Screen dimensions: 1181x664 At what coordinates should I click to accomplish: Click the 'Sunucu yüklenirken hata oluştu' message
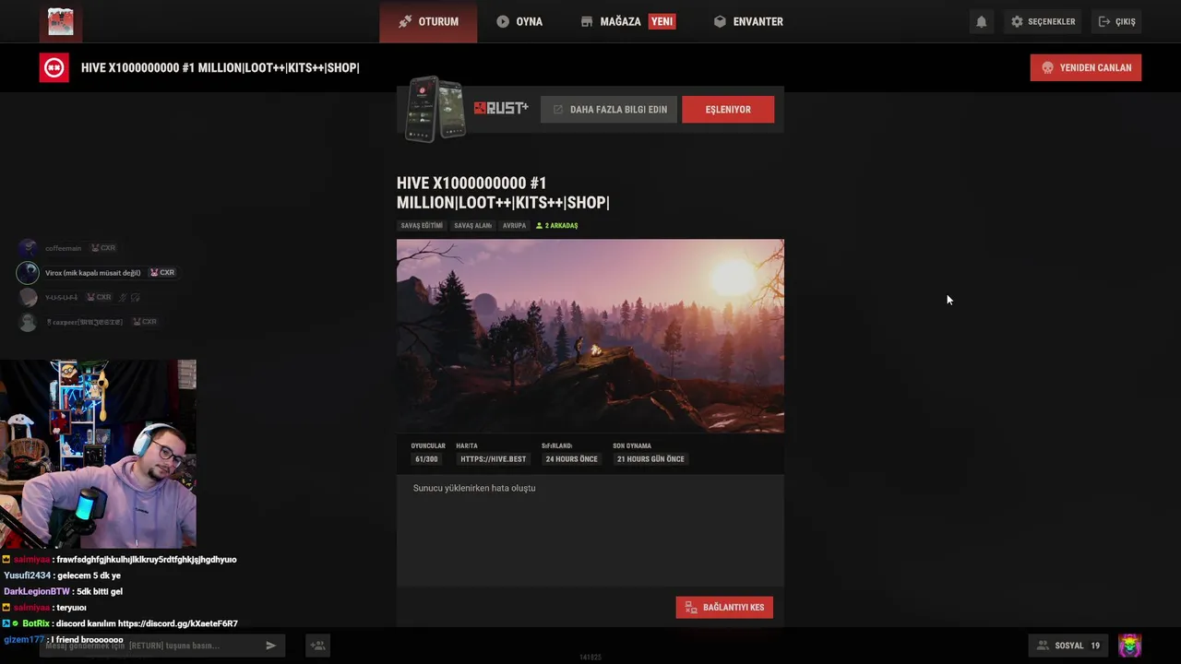click(x=474, y=488)
